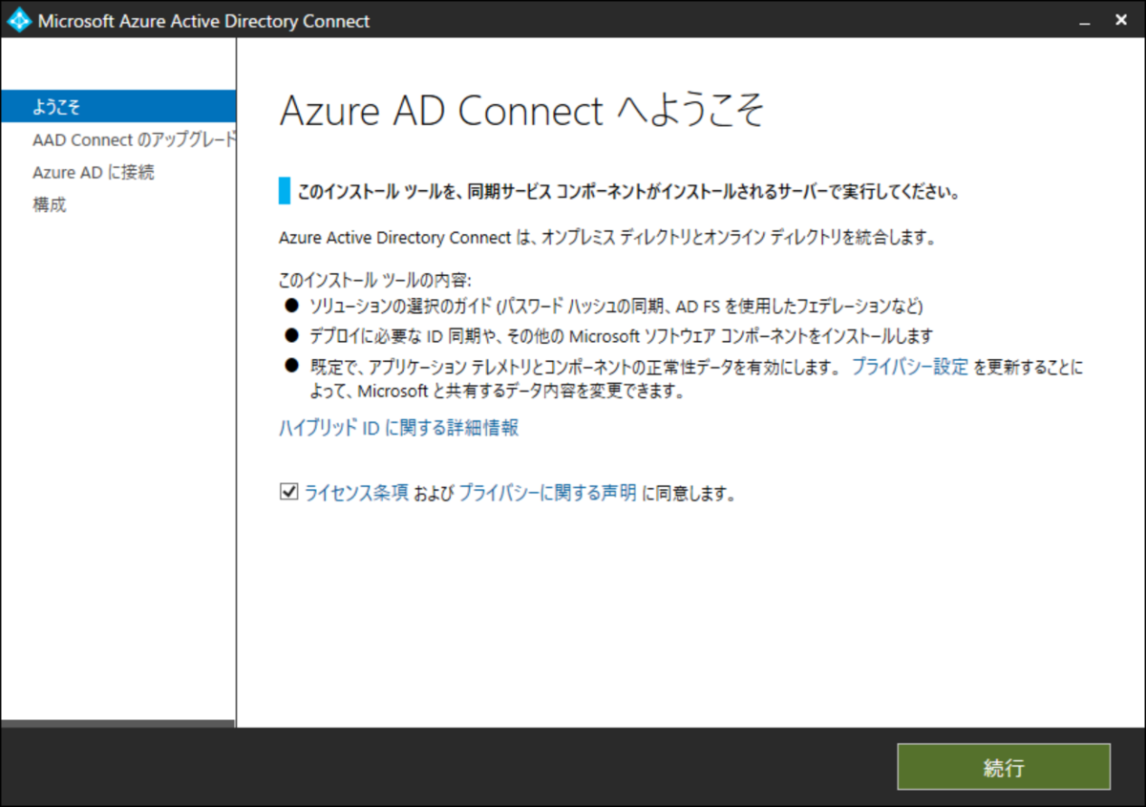
Task: Click the このインストール ツールの内容 text
Action: point(375,282)
